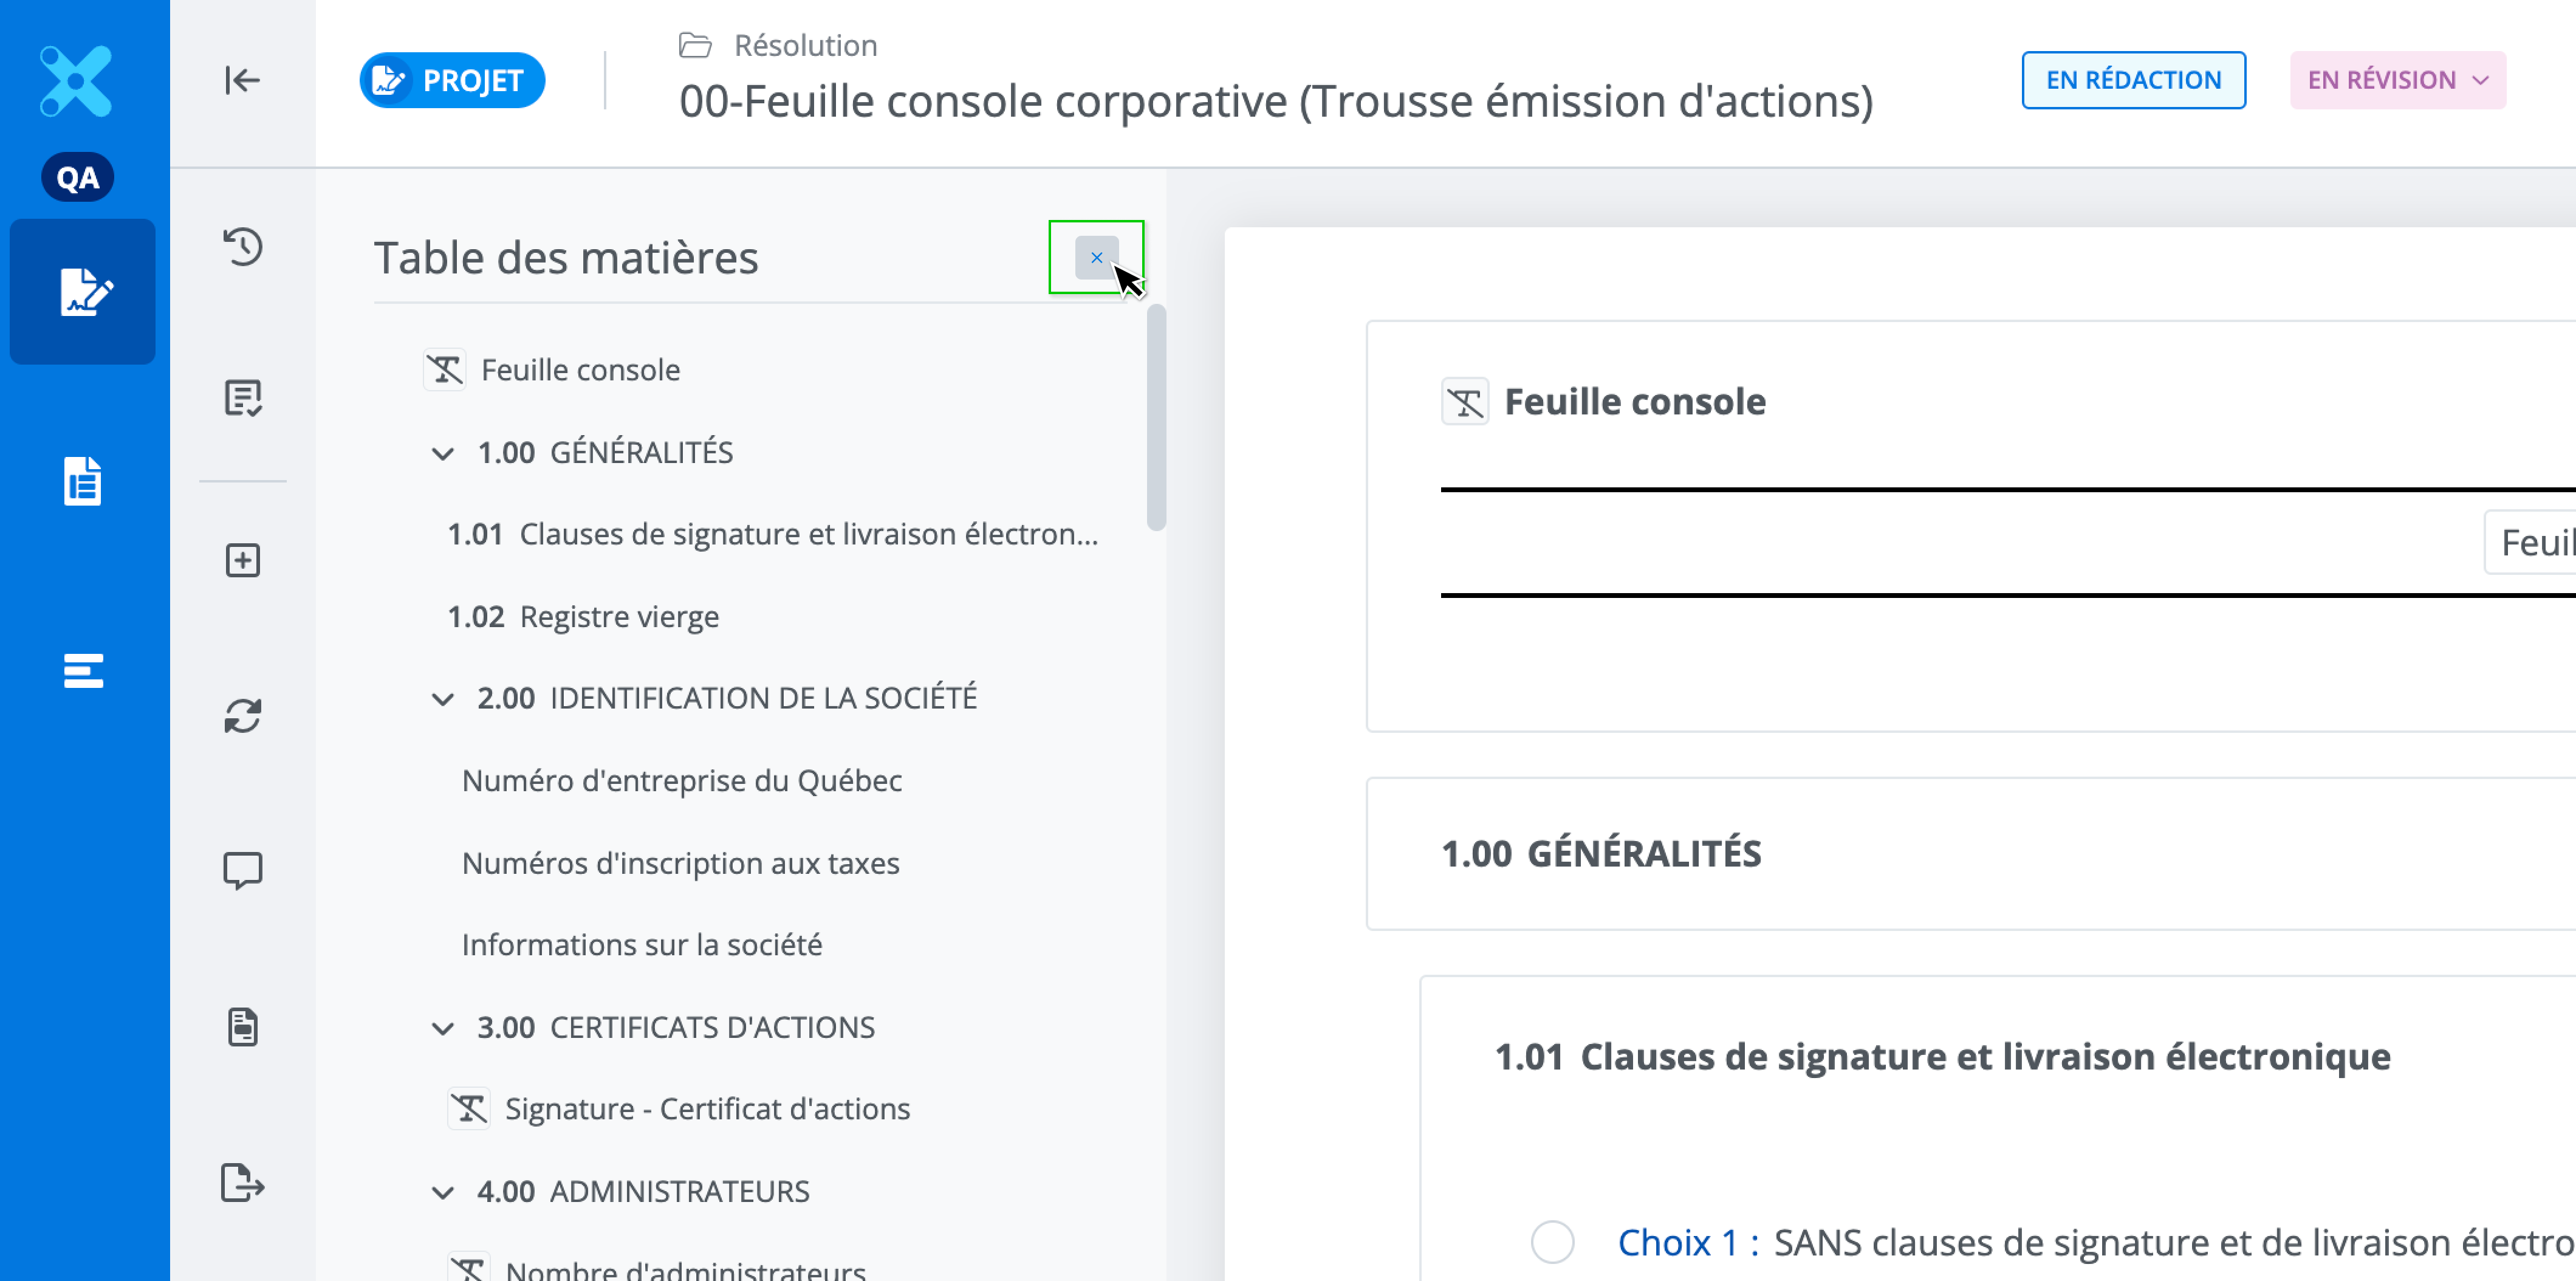Open Numéro d'entreprise du Québec entry
The image size is (2576, 1281).
tap(682, 780)
